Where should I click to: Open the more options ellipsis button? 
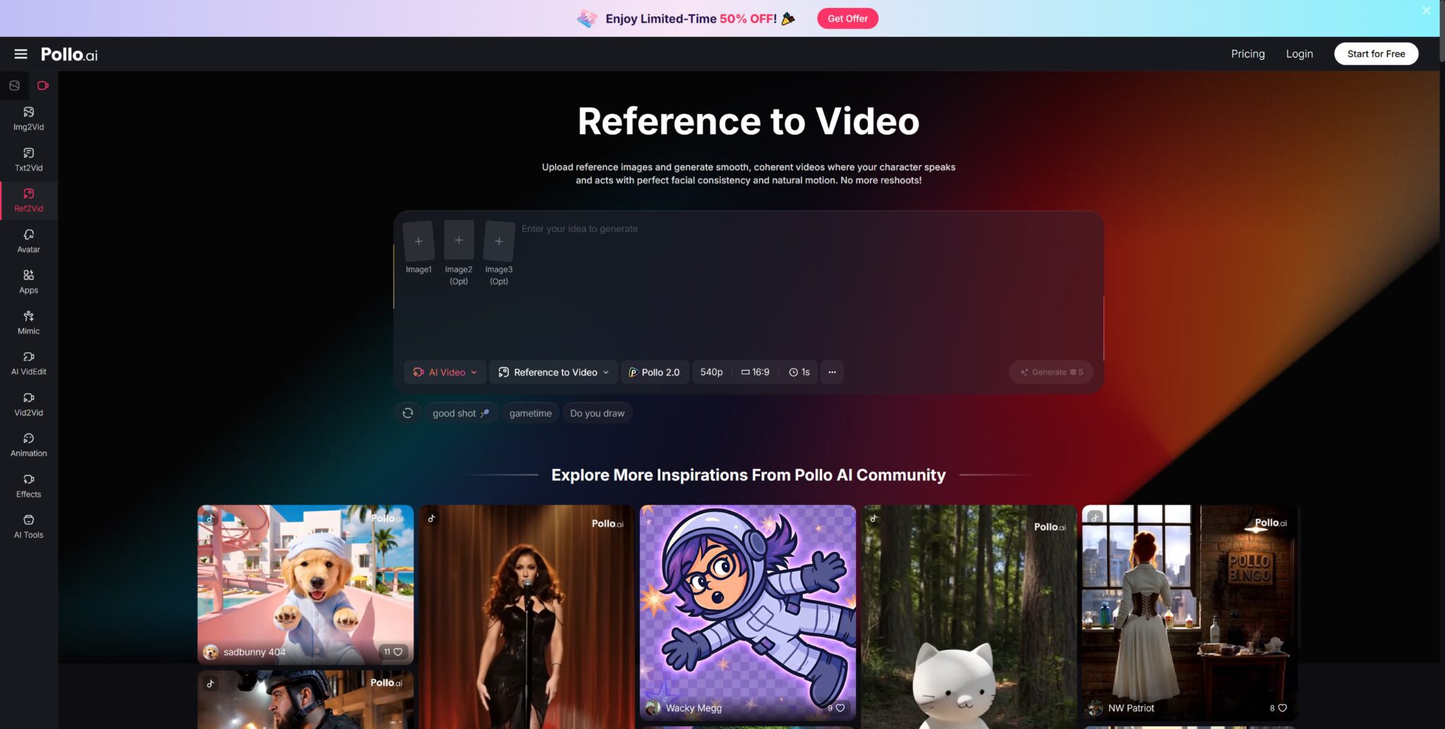coord(832,372)
